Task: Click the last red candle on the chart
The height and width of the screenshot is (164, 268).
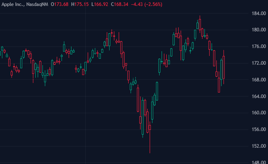Action: [x=224, y=67]
